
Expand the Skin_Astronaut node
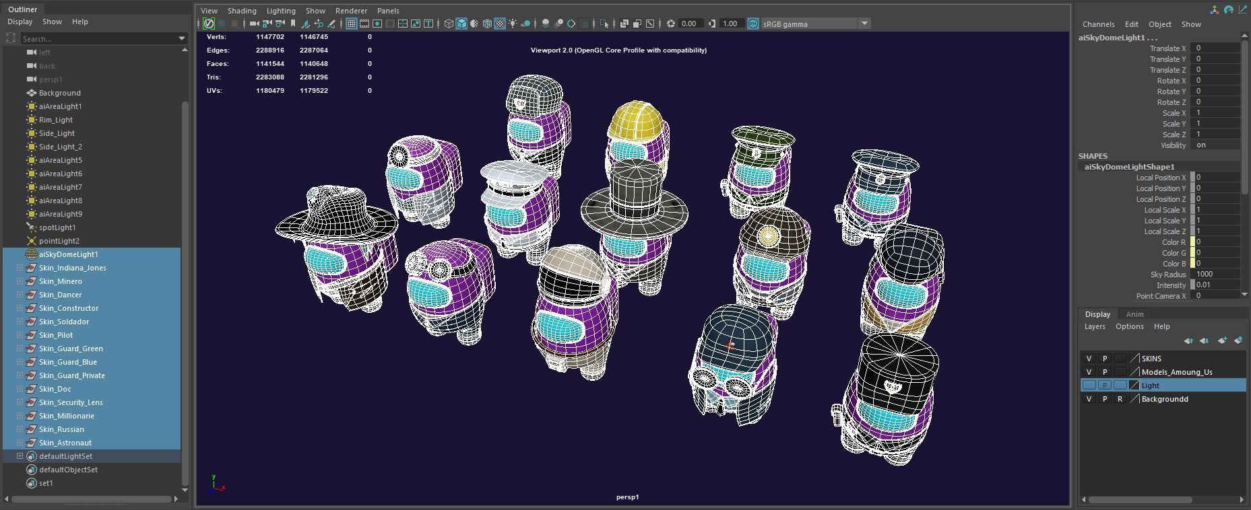20,443
